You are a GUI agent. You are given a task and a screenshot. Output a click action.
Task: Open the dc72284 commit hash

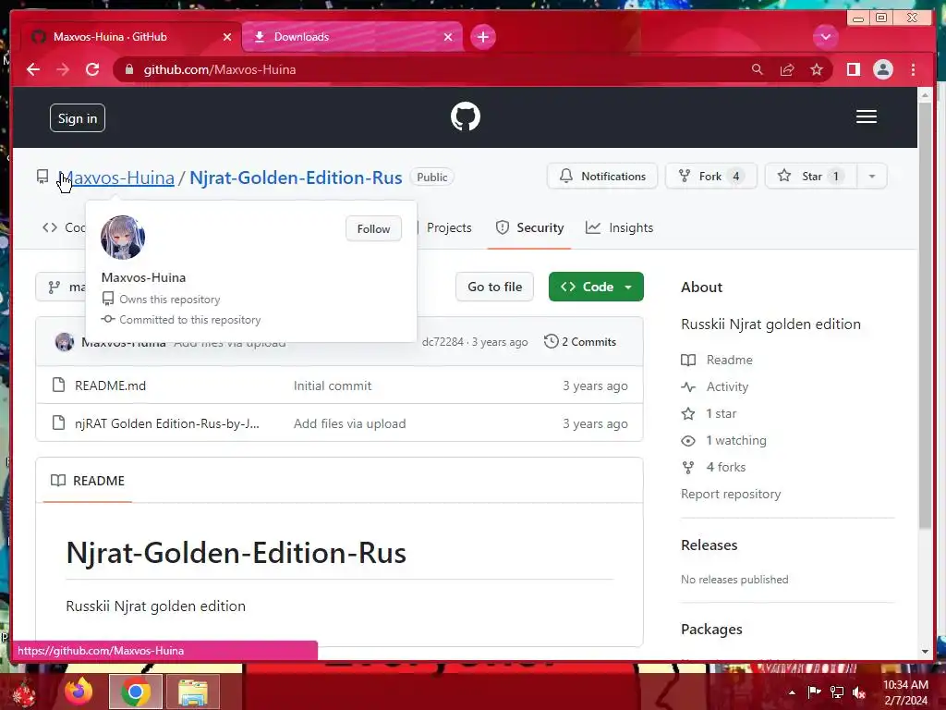click(x=443, y=342)
